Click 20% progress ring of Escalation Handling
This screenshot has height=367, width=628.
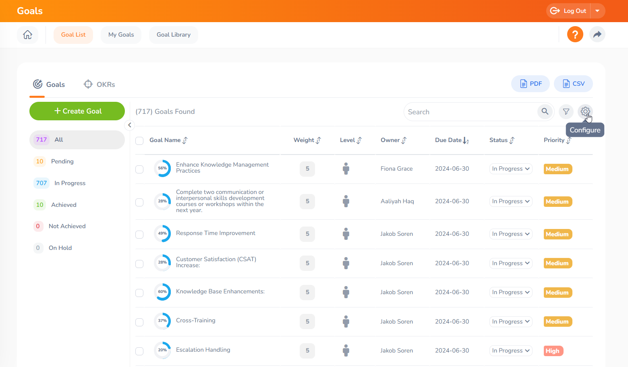162,350
